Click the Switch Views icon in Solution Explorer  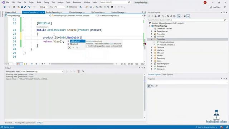click(159, 16)
